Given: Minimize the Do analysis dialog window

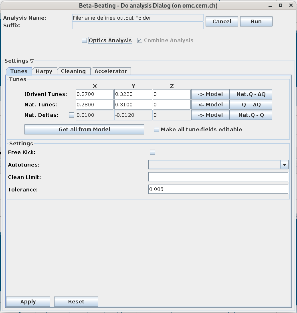Looking at the screenshot, I should pos(270,6).
